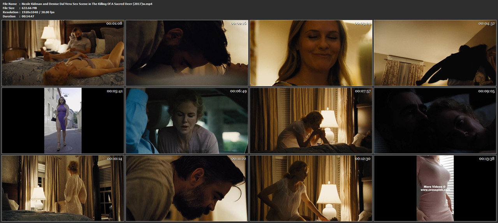Select the frame stamped 00:04:32
The width and height of the screenshot is (498, 223).
point(435,53)
